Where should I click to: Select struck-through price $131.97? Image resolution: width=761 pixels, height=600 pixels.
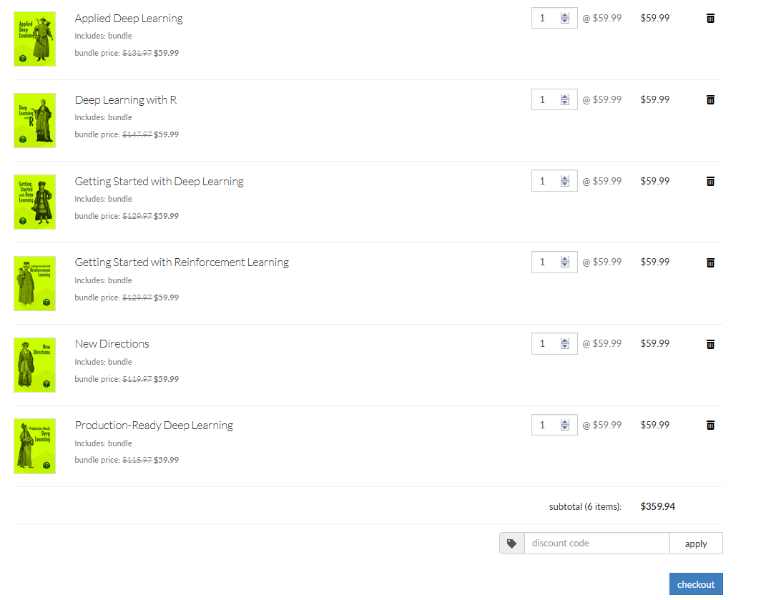tap(137, 53)
